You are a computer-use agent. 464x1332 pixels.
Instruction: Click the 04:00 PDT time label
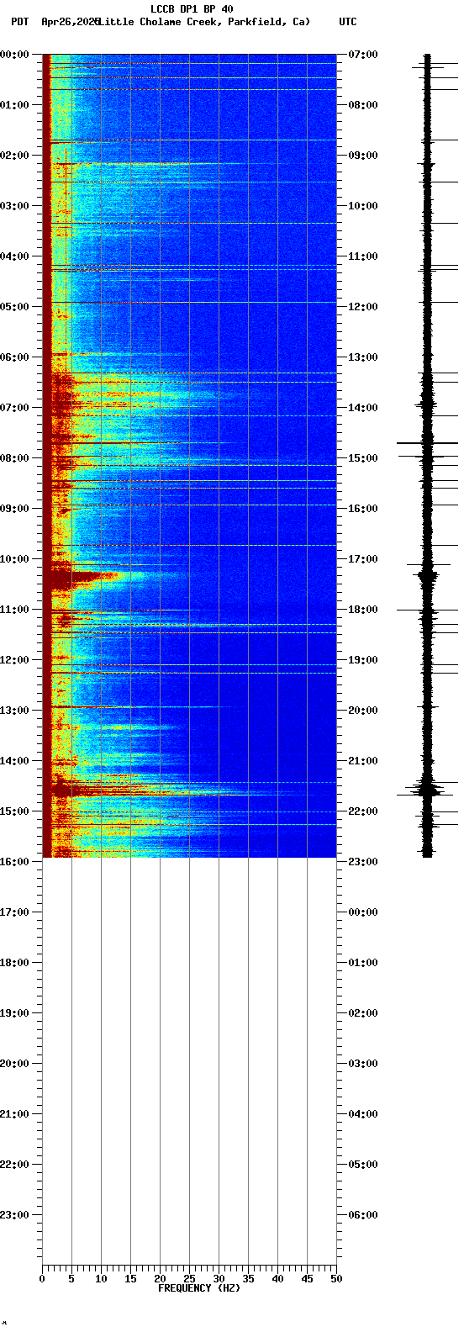(14, 256)
